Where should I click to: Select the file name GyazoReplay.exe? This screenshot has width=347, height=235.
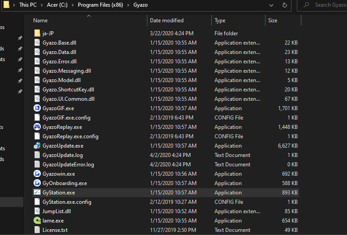(62, 127)
